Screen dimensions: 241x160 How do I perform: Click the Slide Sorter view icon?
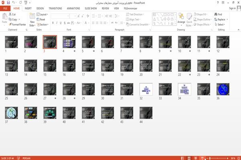189,158
